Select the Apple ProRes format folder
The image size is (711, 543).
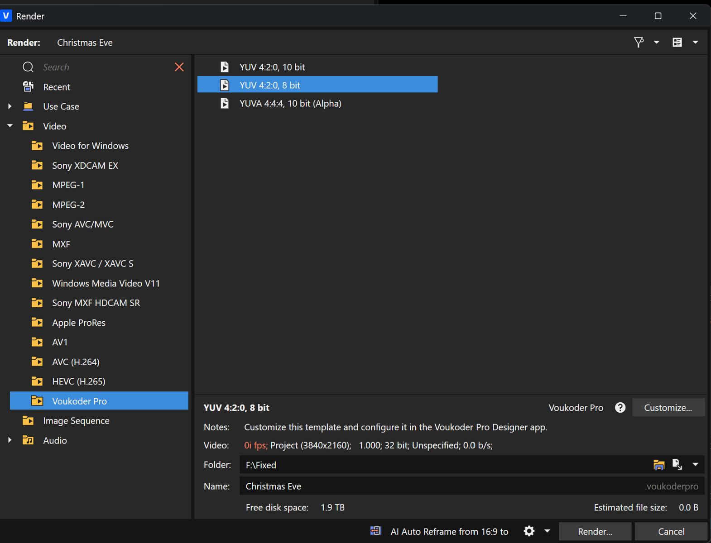[x=78, y=323]
